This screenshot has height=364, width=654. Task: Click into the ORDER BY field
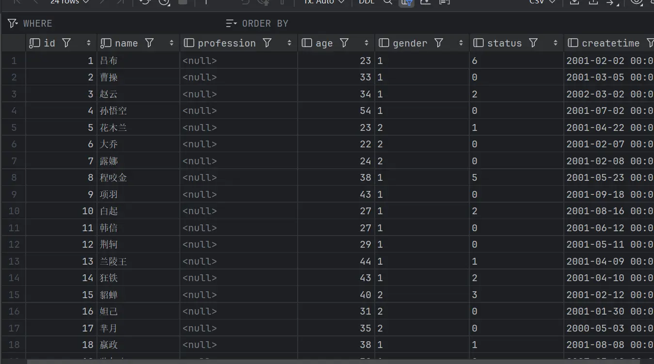(x=388, y=23)
